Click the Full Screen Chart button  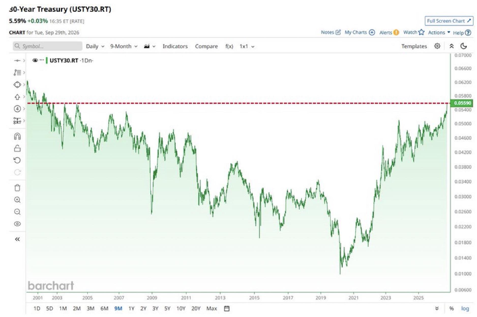449,21
